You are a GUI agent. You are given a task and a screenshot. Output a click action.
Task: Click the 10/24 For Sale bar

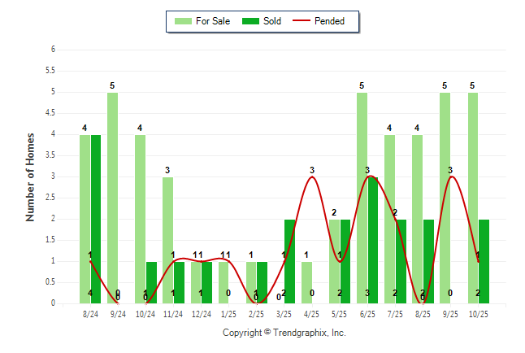pyautogui.click(x=140, y=219)
